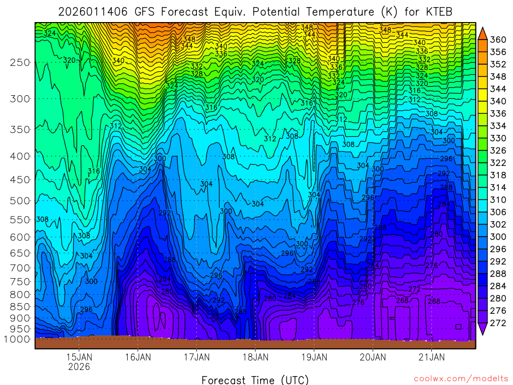Viewport: 513px width, 385px height.
Task: Click the 700 pressure level axis label
Action: 20,268
